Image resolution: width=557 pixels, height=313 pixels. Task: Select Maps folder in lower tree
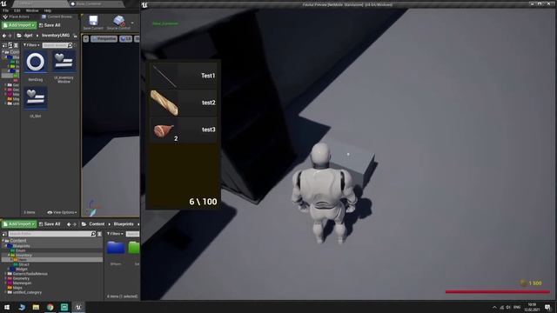[15, 288]
